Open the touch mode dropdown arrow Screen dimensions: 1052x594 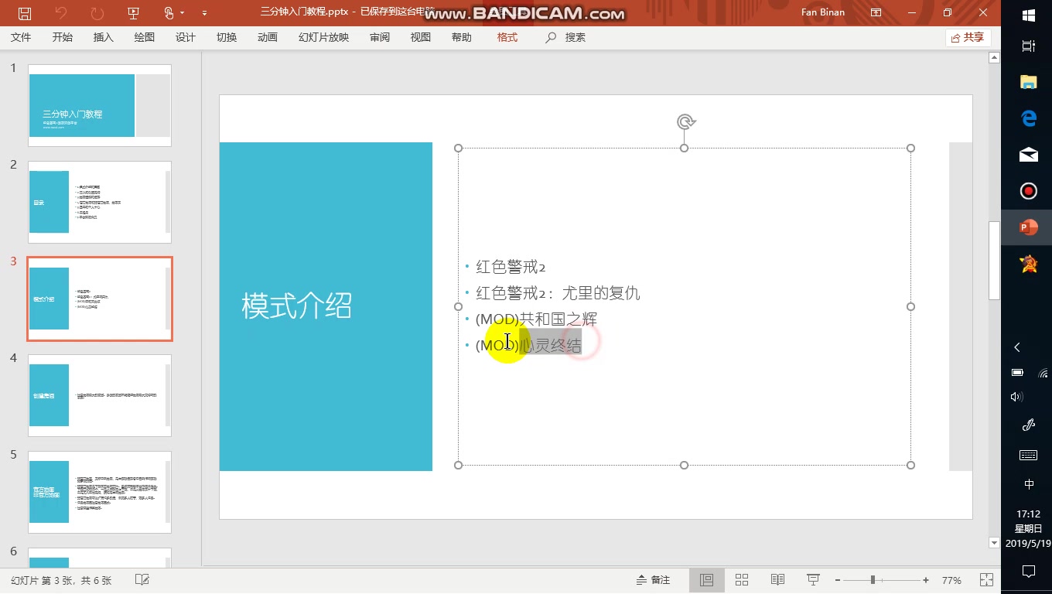click(x=183, y=13)
